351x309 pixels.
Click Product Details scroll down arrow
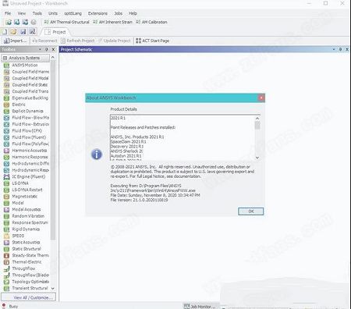click(x=257, y=158)
